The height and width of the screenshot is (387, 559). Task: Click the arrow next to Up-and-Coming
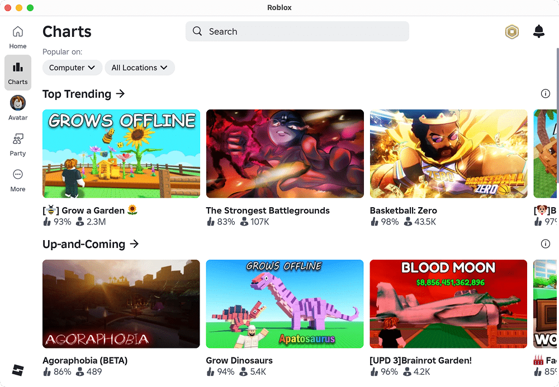coord(134,244)
